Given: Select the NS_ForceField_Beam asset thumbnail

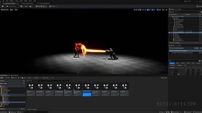Looking at the screenshot, I should (x=68, y=89).
